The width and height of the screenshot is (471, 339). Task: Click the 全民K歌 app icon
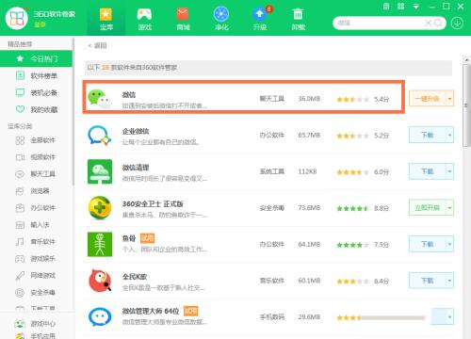click(x=100, y=281)
